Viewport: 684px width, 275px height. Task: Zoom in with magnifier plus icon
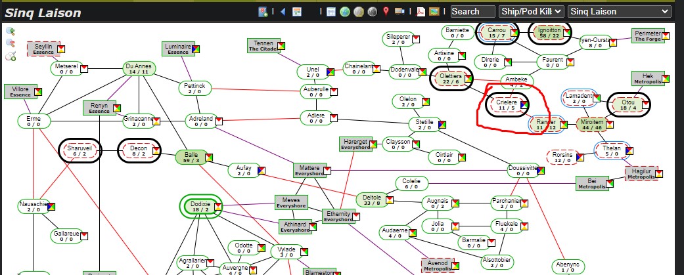[x=11, y=31]
